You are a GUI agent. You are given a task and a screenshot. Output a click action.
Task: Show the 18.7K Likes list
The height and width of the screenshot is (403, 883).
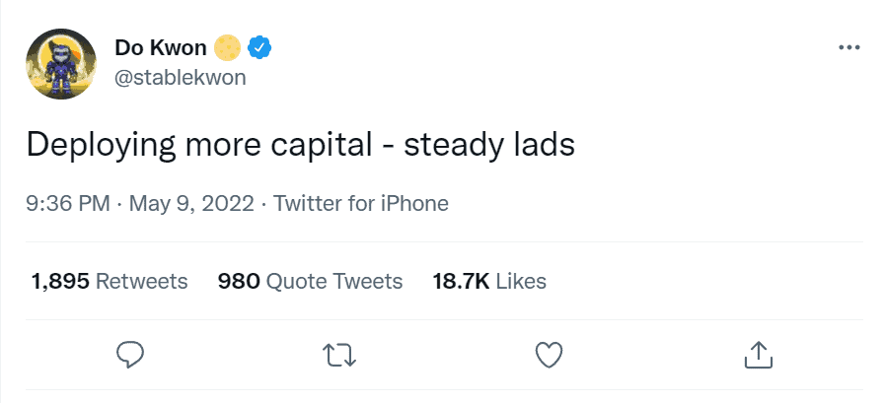click(x=489, y=282)
